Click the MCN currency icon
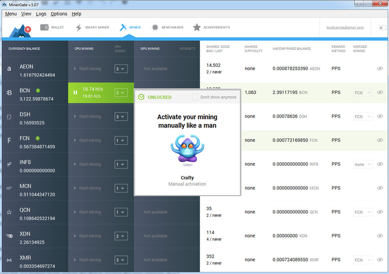 (x=9, y=188)
